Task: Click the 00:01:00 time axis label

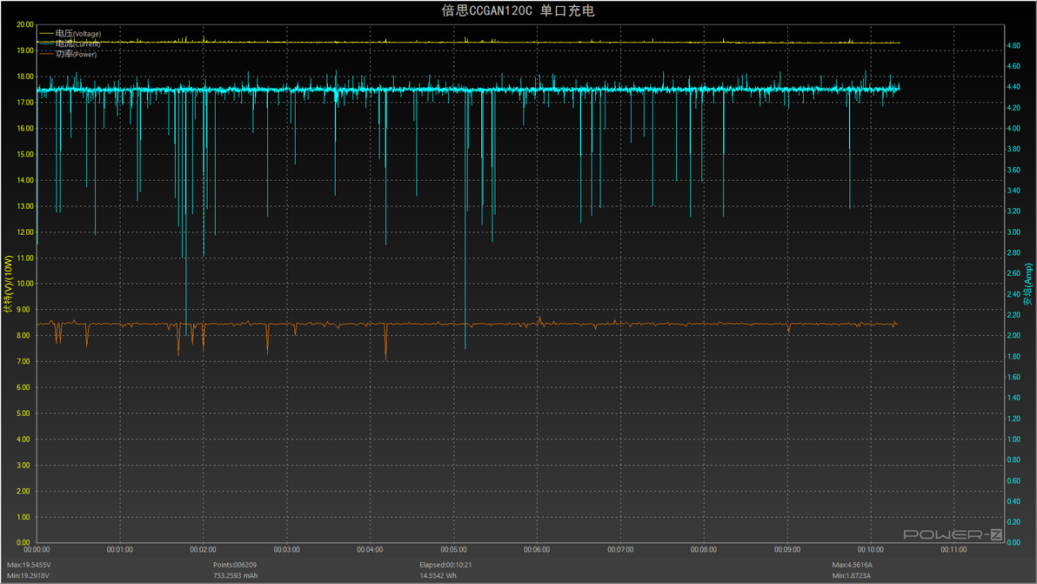Action: [x=120, y=550]
